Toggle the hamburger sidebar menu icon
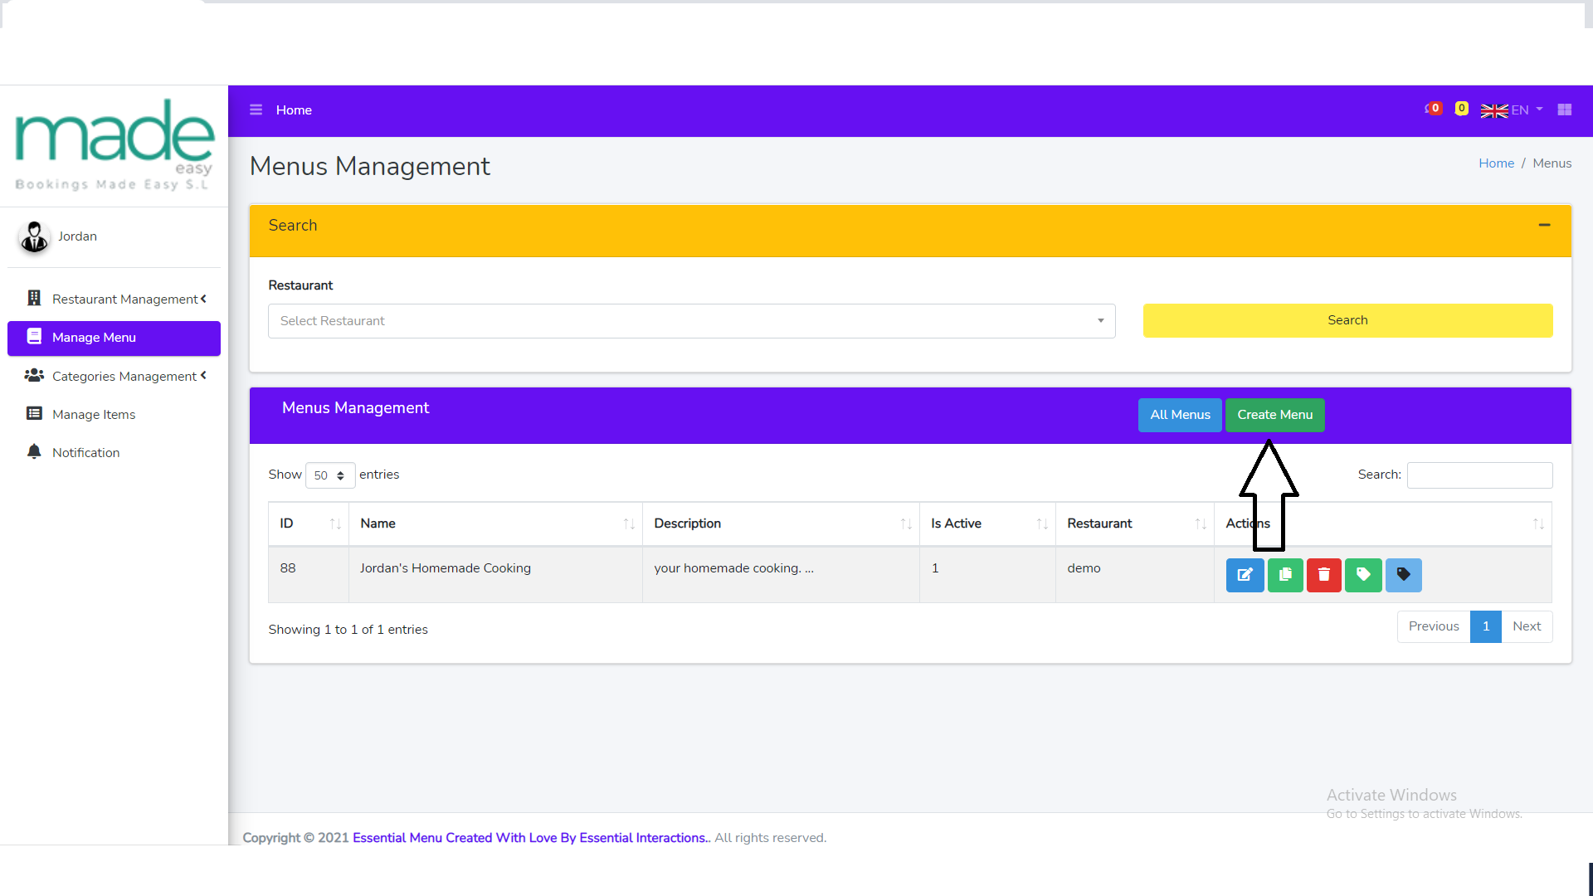The width and height of the screenshot is (1593, 896). point(256,110)
